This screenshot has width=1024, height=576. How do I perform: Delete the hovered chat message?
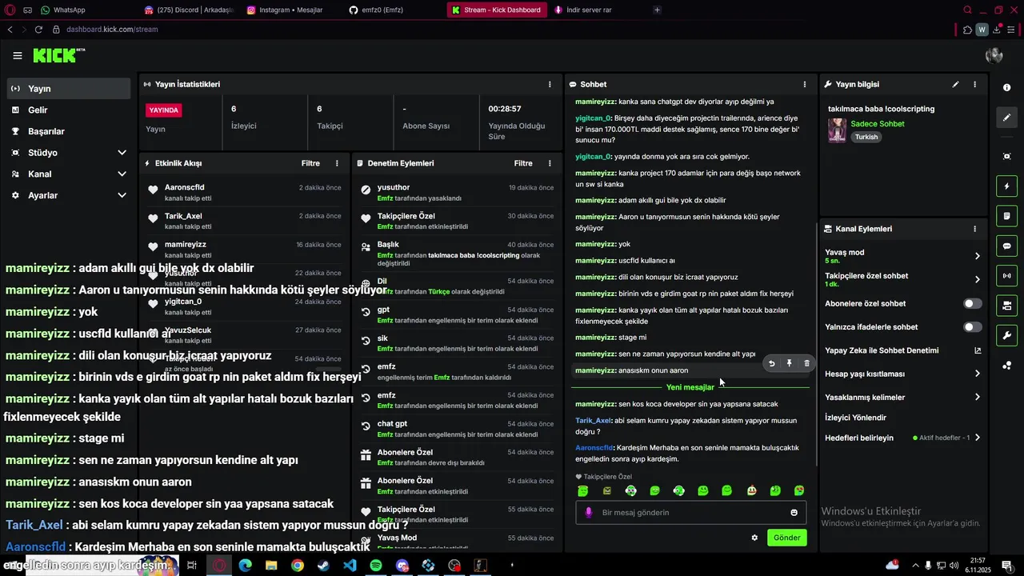tap(806, 363)
